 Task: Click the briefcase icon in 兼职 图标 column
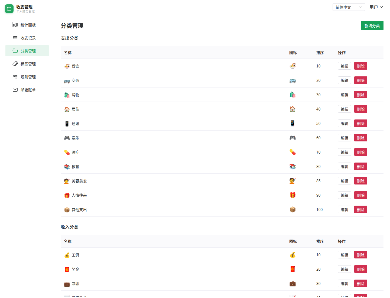click(x=292, y=283)
